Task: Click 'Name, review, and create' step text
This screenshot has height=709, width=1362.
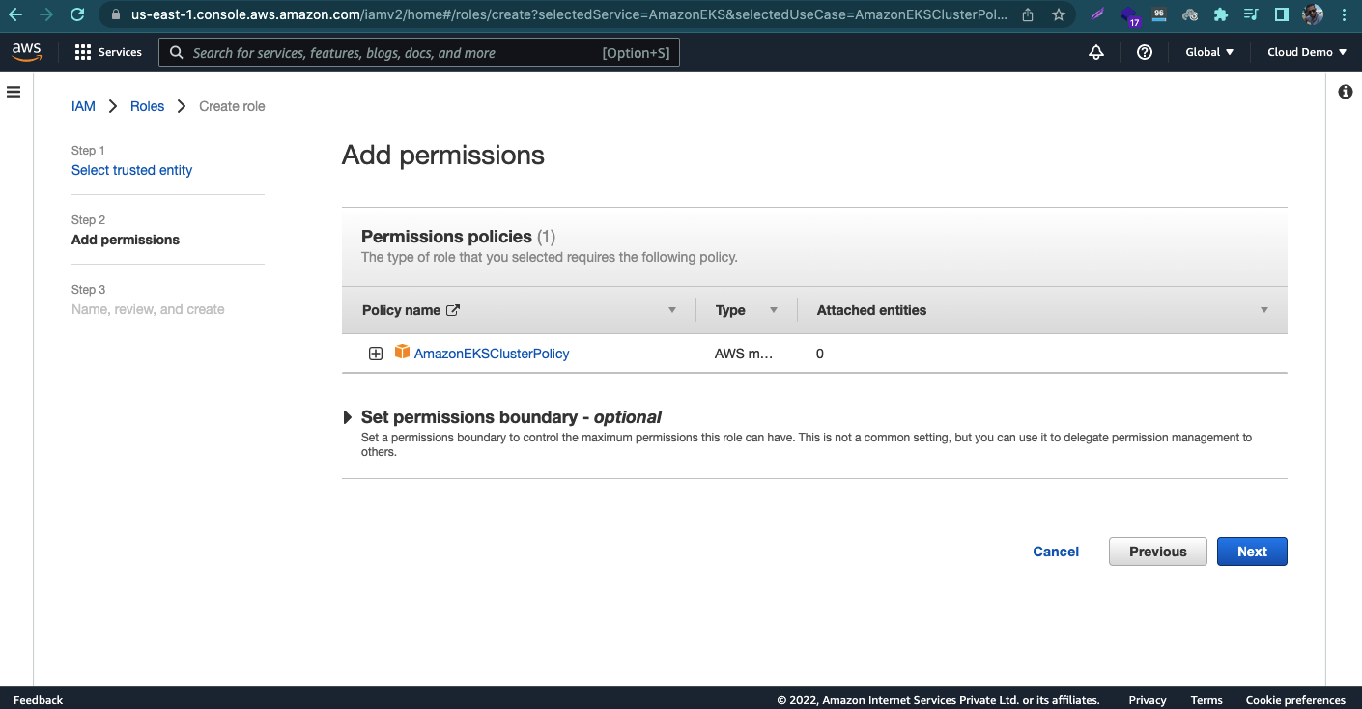Action: tap(148, 309)
